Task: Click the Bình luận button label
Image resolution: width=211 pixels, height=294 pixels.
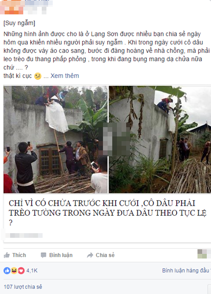Action: [61, 255]
